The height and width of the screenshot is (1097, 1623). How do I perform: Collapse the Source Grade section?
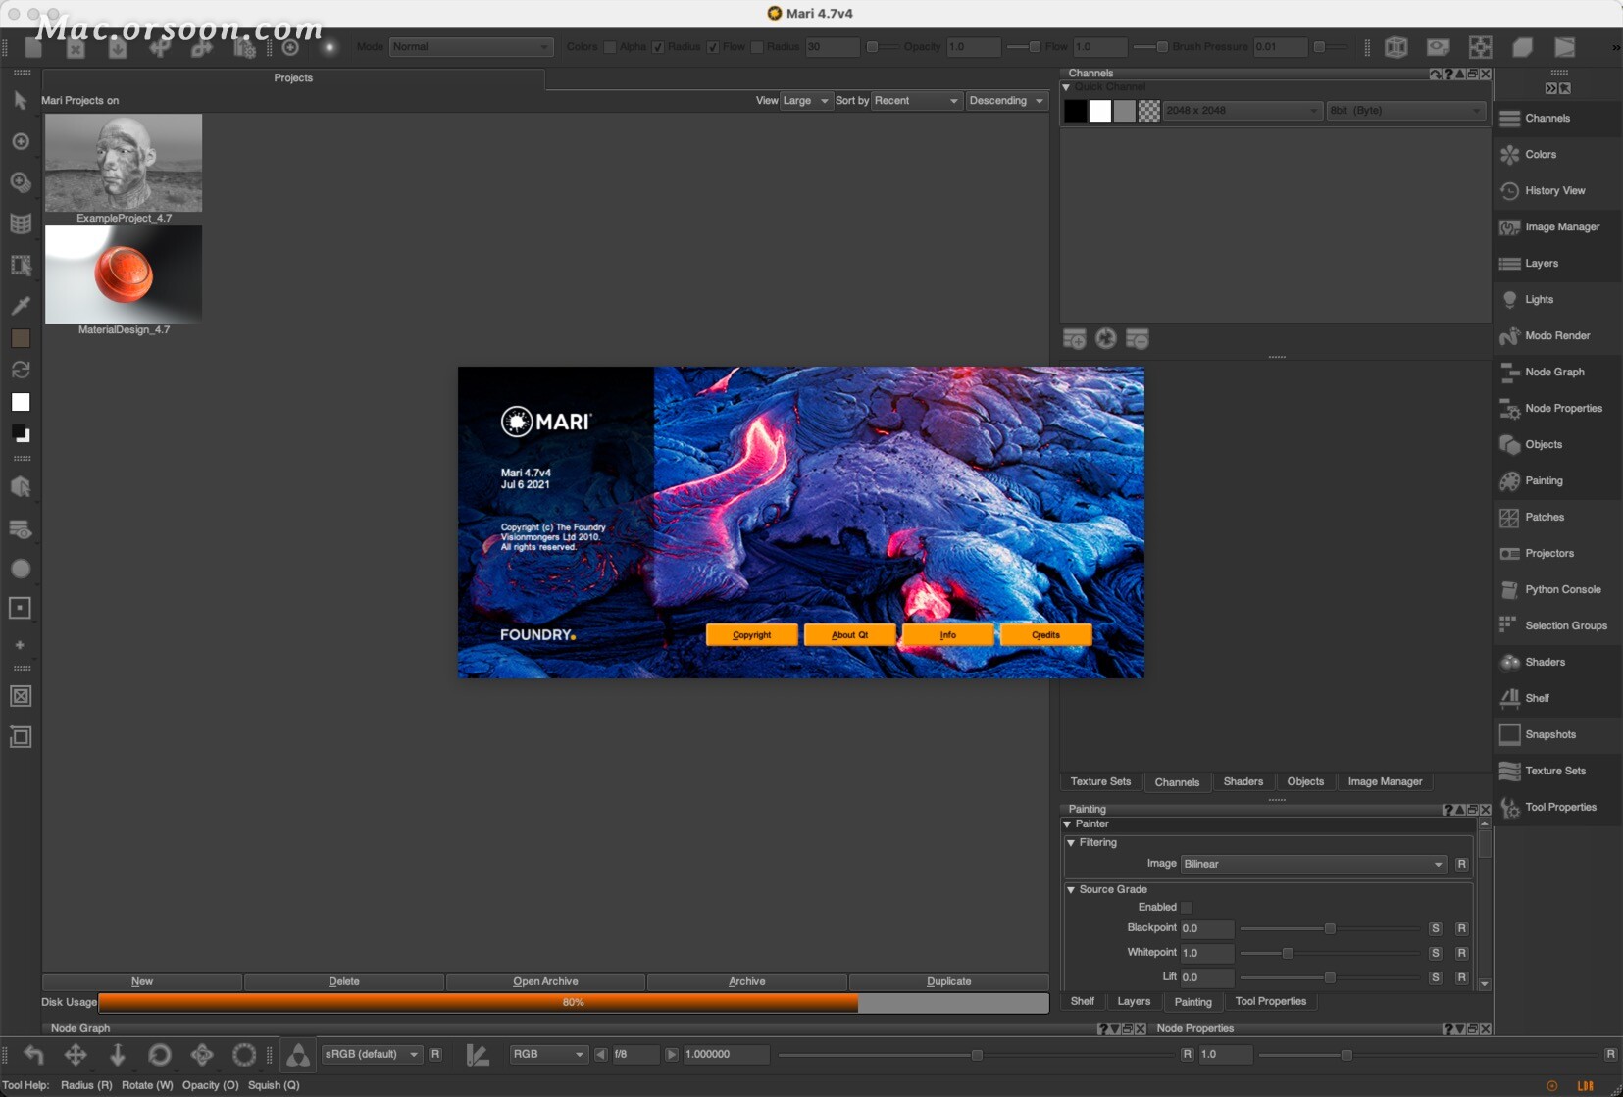(x=1071, y=890)
